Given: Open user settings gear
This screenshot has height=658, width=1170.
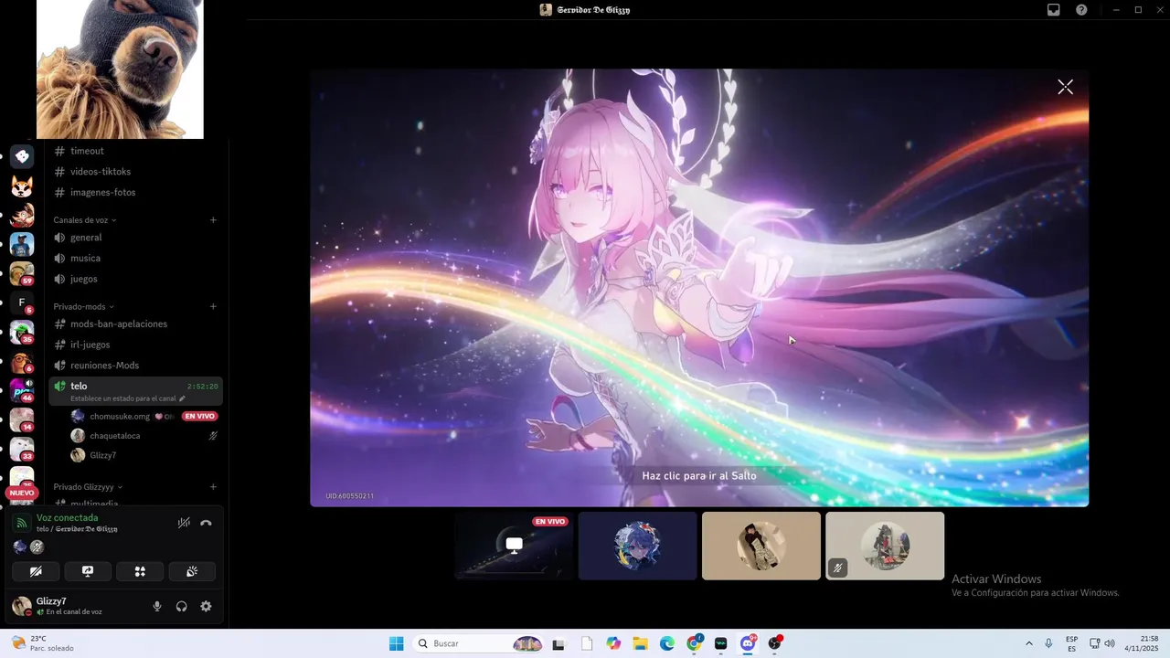Looking at the screenshot, I should [x=206, y=606].
